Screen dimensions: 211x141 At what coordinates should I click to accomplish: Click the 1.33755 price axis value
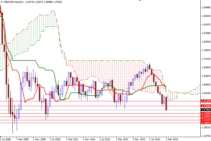click(x=206, y=136)
